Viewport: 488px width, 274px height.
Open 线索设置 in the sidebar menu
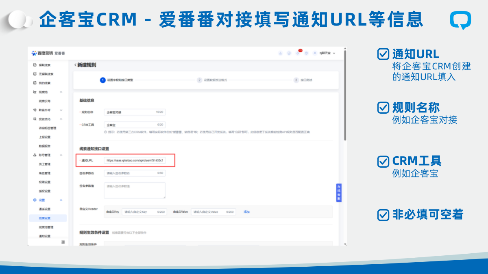(45, 218)
